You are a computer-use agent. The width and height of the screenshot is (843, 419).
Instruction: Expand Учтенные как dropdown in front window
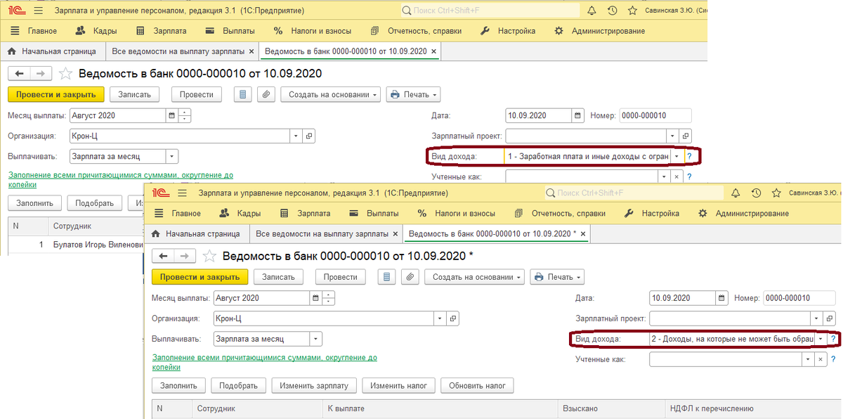(808, 359)
